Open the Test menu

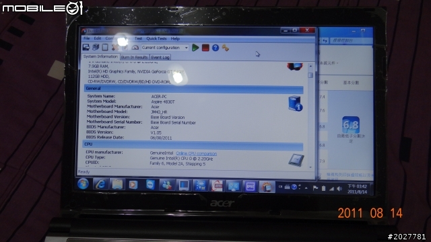[x=138, y=39]
